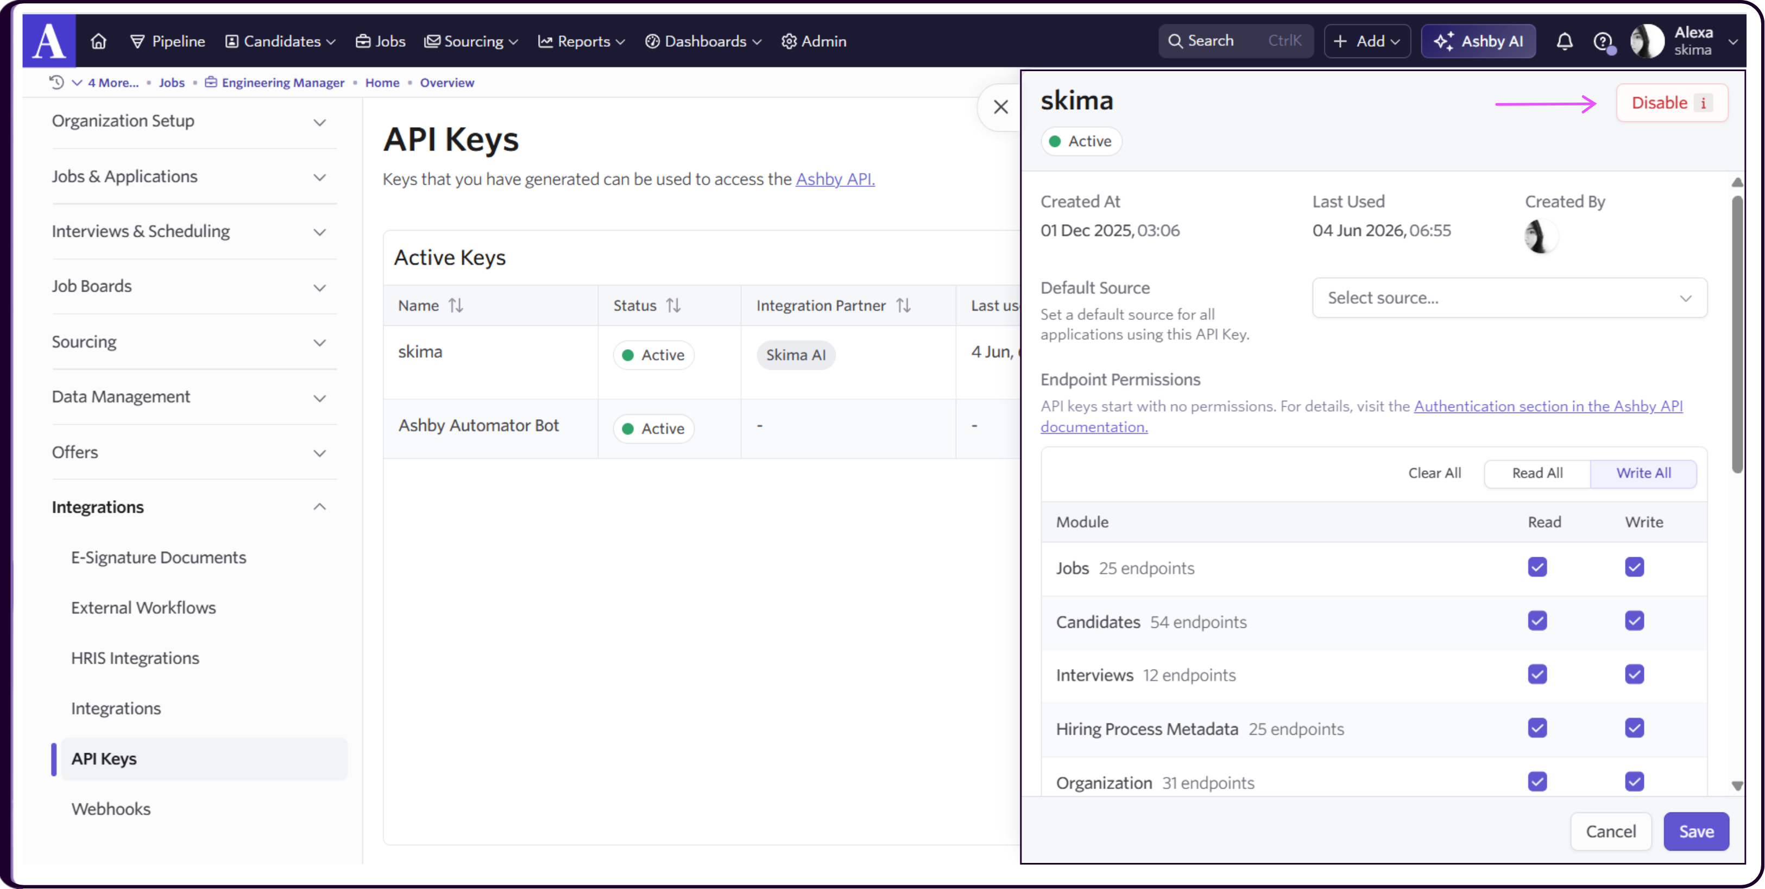The image size is (1765, 889).
Task: Cancel the API key edits
Action: [x=1610, y=831]
